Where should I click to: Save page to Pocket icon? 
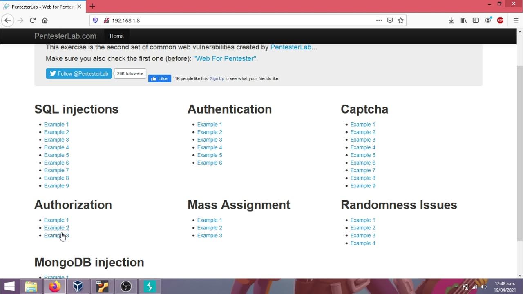pos(390,20)
